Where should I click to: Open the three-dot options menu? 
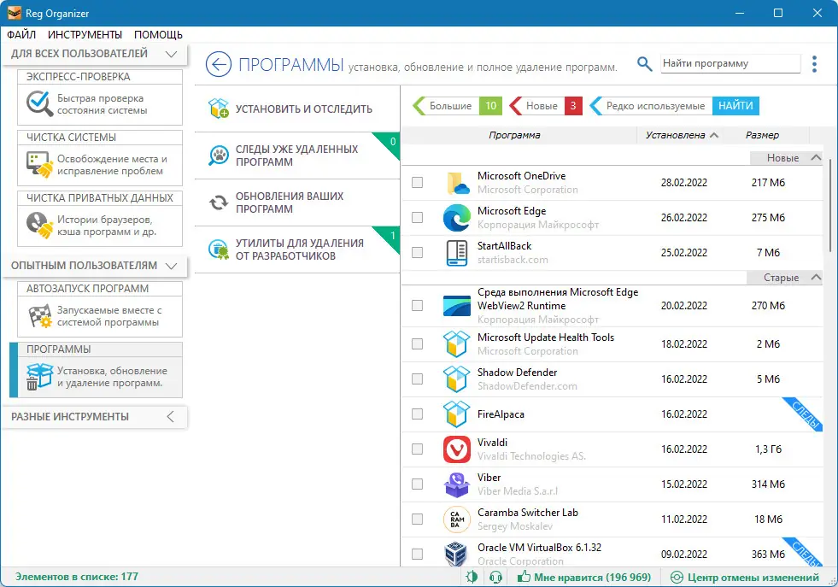pos(814,64)
